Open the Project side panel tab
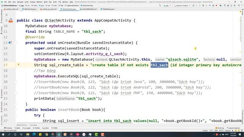The image size is (244, 137). coord(2,30)
